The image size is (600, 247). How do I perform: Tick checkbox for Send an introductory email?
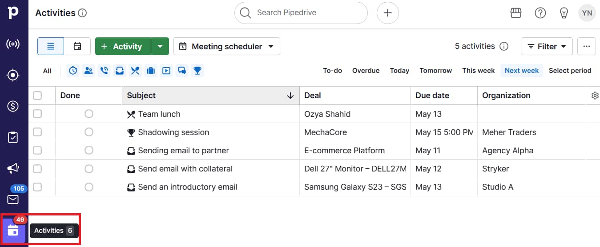click(x=37, y=187)
